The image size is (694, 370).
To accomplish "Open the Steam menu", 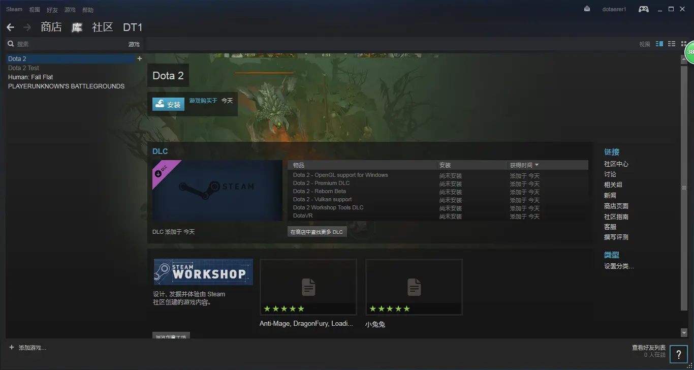I will (x=14, y=9).
